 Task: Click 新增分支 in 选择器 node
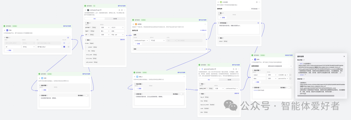coord(203,30)
